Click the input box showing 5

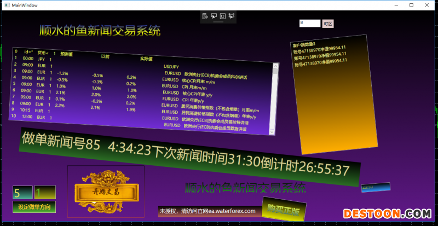(x=22, y=193)
